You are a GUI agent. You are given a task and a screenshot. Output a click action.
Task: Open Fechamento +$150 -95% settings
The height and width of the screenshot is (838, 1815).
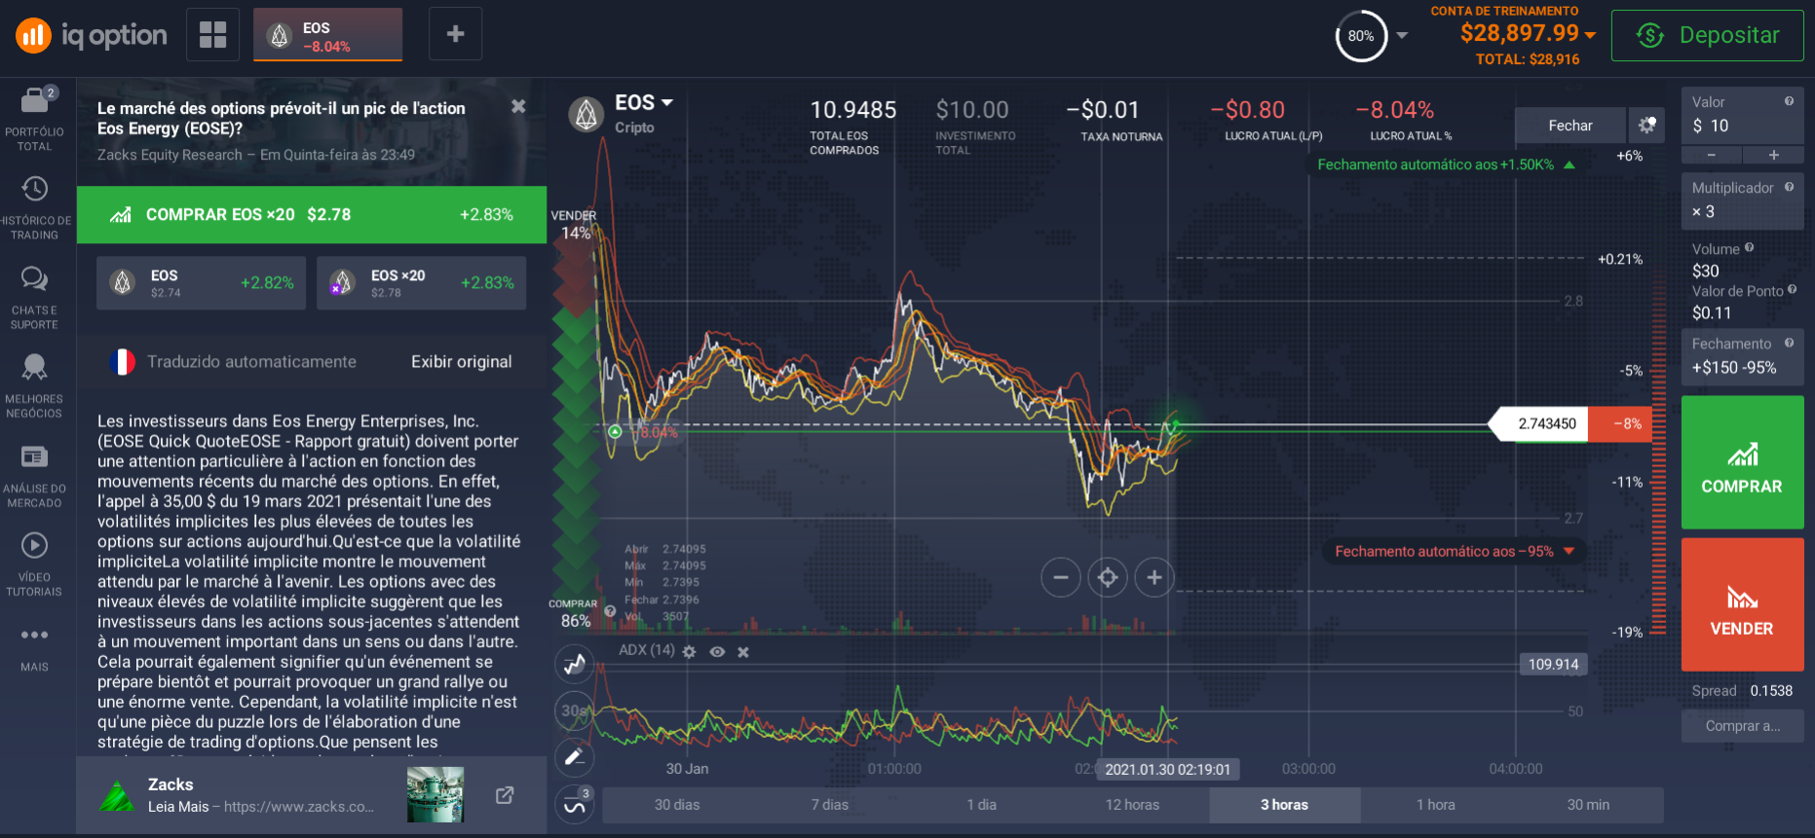(x=1742, y=356)
